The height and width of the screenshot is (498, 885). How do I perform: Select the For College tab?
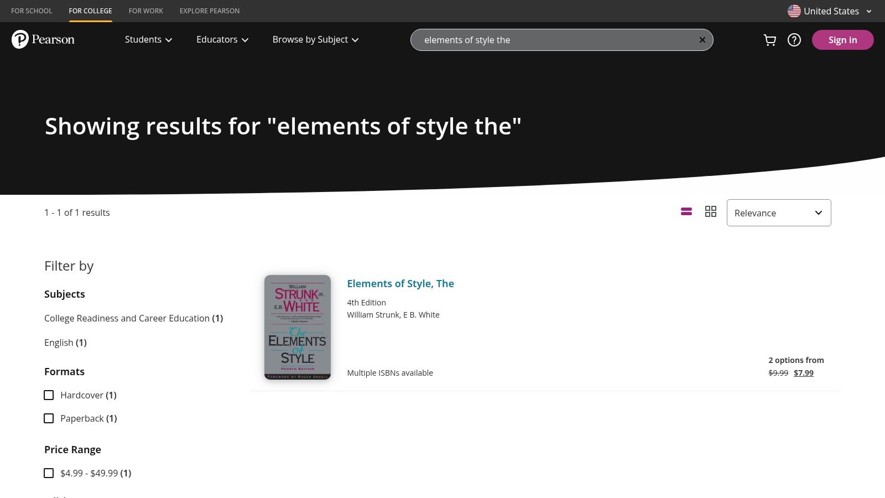(90, 11)
